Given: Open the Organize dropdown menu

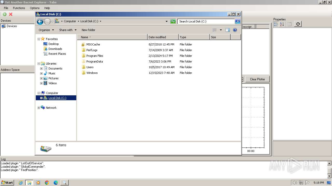Looking at the screenshot, I should [46, 30].
